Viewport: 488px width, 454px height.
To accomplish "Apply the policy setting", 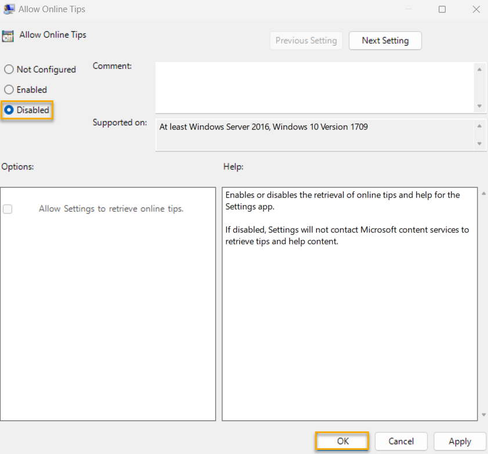I will 460,441.
